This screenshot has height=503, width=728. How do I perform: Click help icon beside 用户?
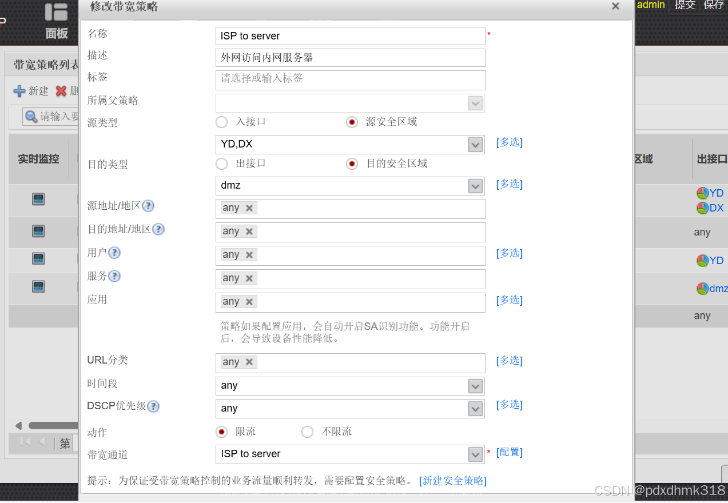pos(114,253)
